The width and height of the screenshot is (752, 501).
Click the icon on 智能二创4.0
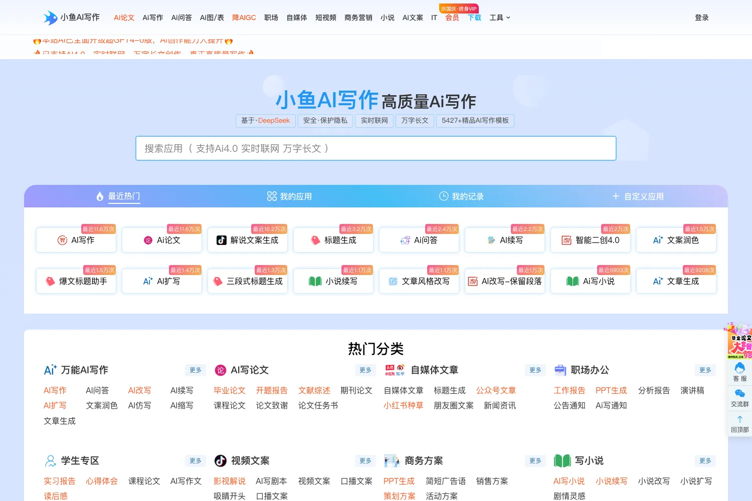coord(567,240)
